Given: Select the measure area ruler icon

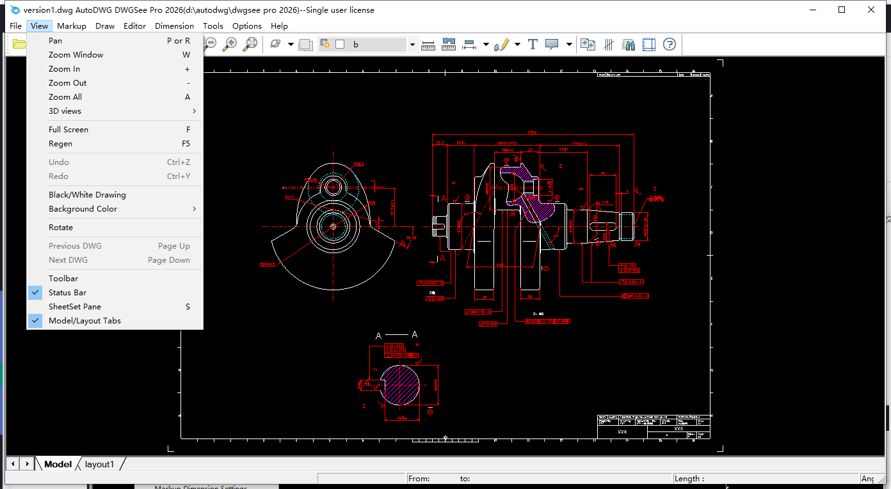Looking at the screenshot, I should pyautogui.click(x=449, y=44).
